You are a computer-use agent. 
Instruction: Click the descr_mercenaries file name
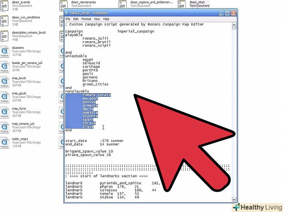pos(83,2)
